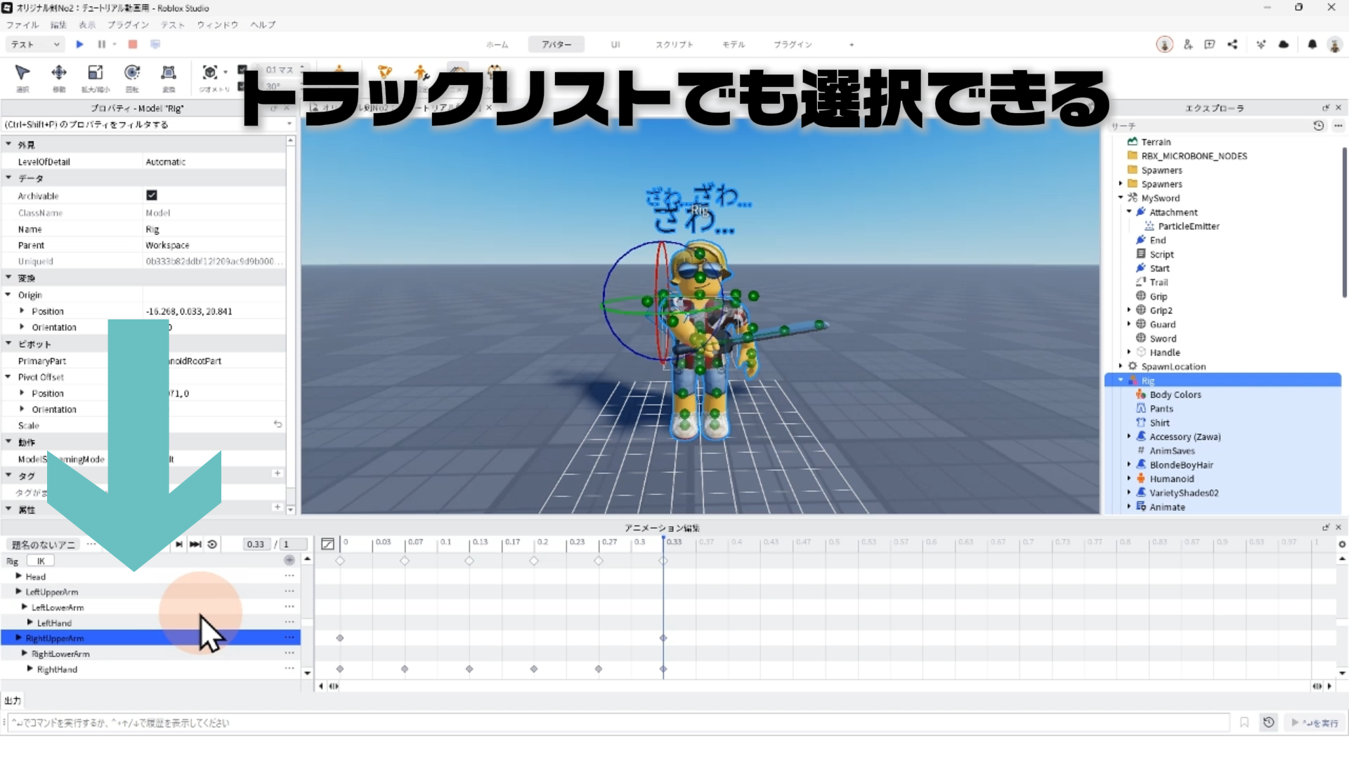Click the Transform tool icon
This screenshot has width=1349, height=758.
coord(169,73)
